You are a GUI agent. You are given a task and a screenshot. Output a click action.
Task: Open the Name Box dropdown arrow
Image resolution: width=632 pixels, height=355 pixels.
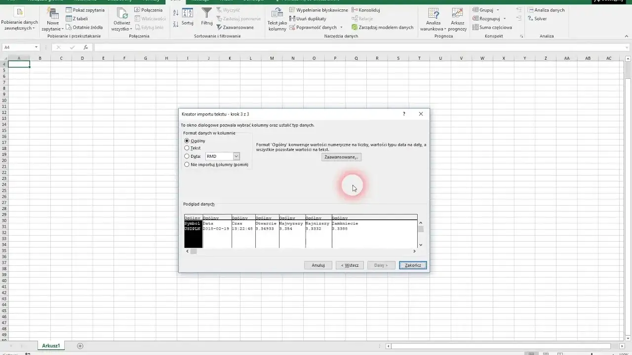pyautogui.click(x=36, y=47)
